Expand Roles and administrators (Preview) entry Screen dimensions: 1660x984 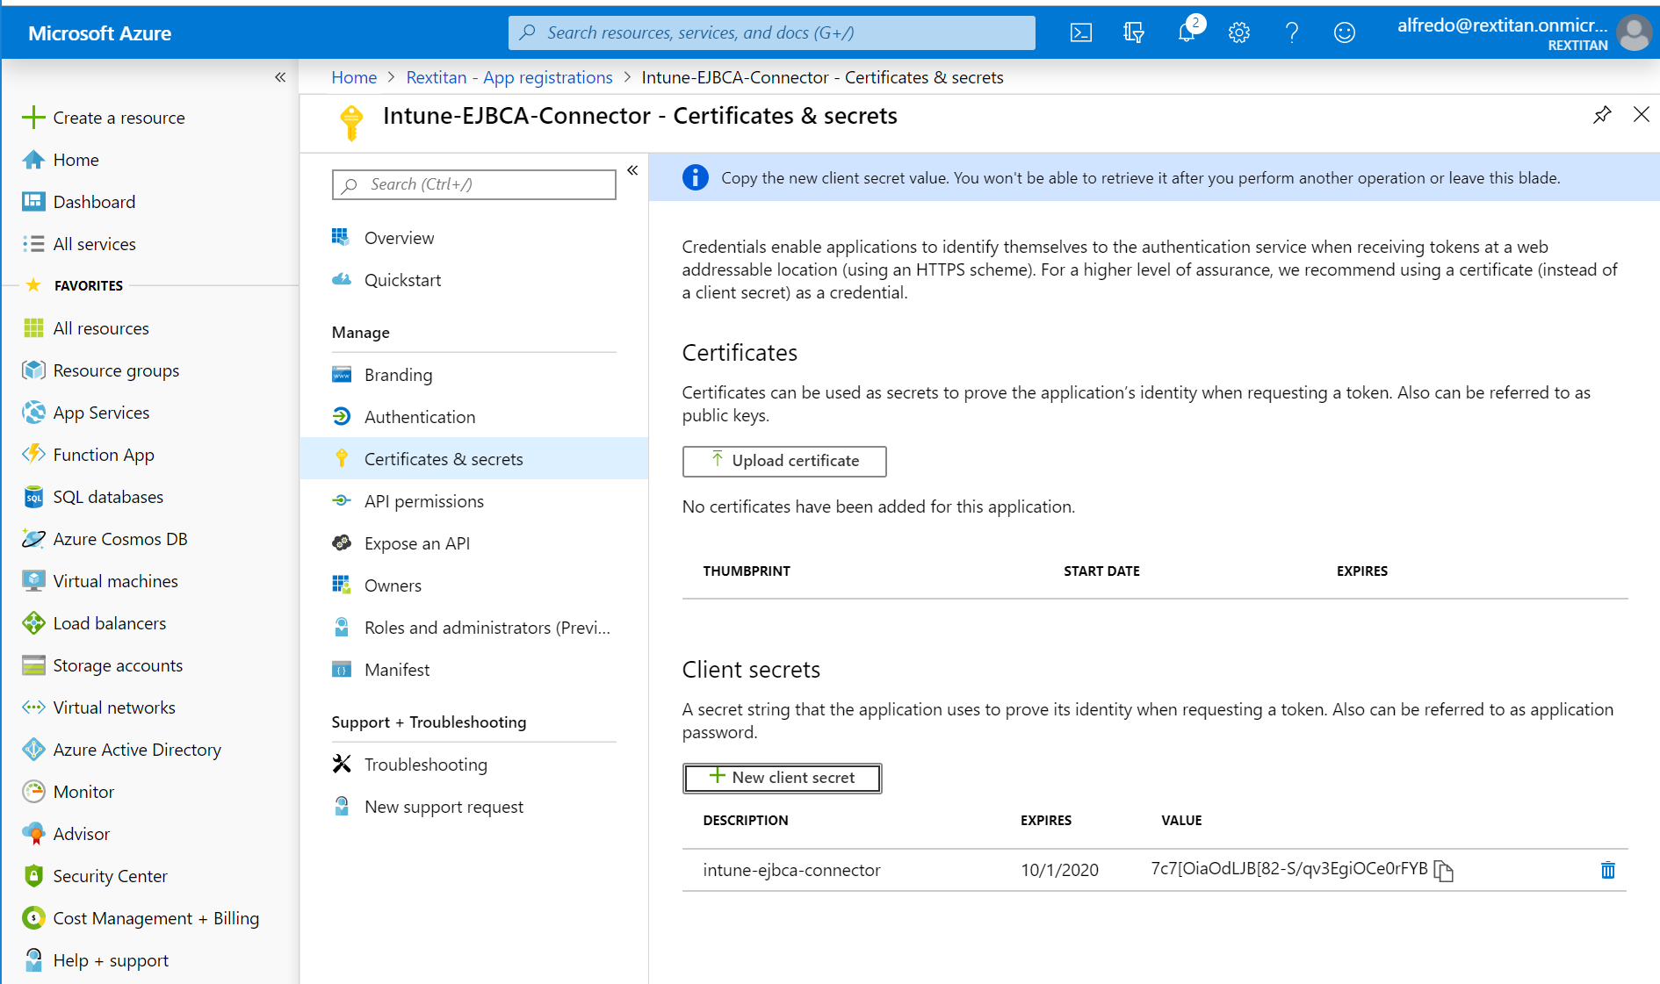click(487, 627)
